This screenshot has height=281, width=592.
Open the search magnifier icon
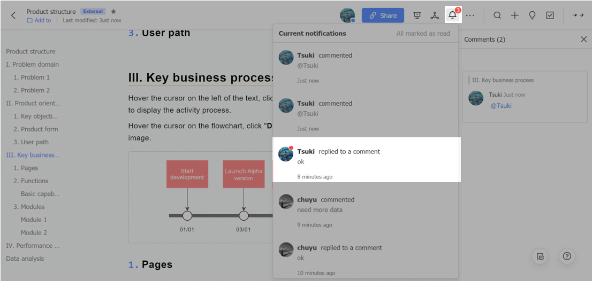pyautogui.click(x=497, y=15)
